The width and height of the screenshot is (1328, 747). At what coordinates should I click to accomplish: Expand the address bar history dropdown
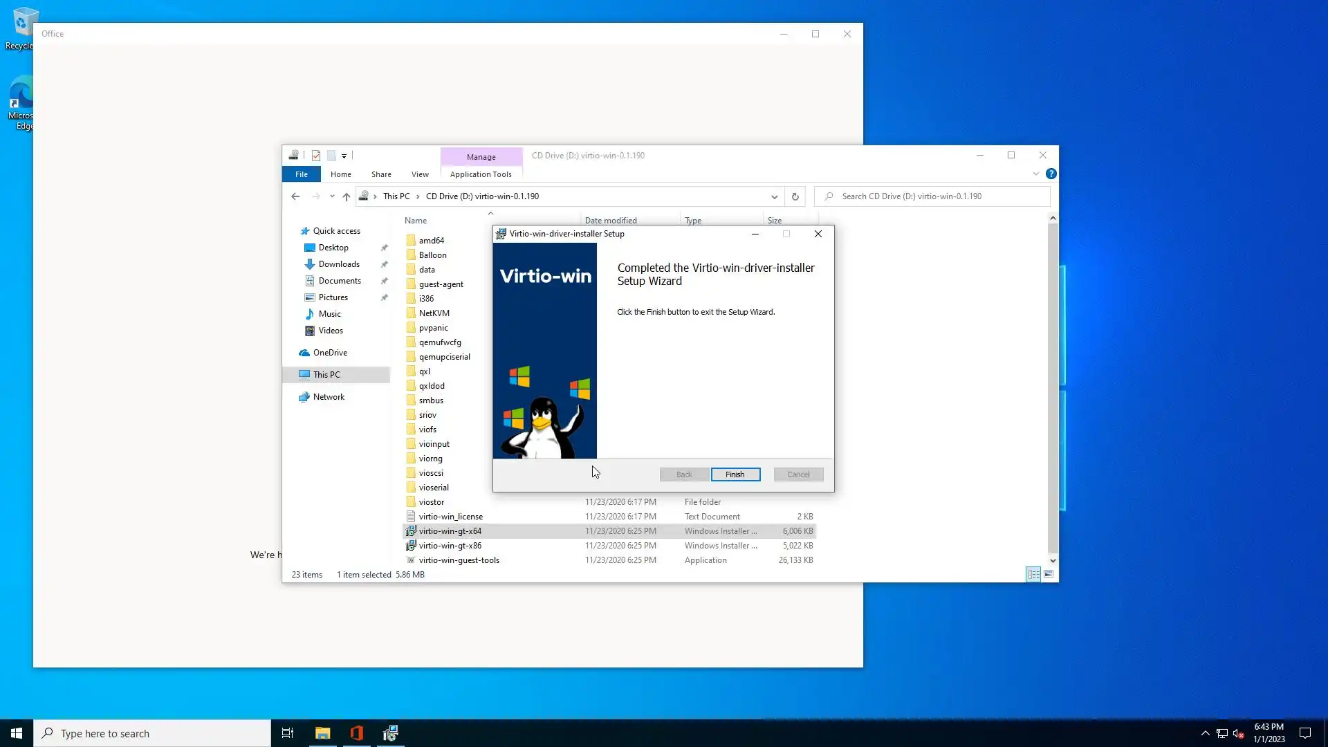[774, 196]
